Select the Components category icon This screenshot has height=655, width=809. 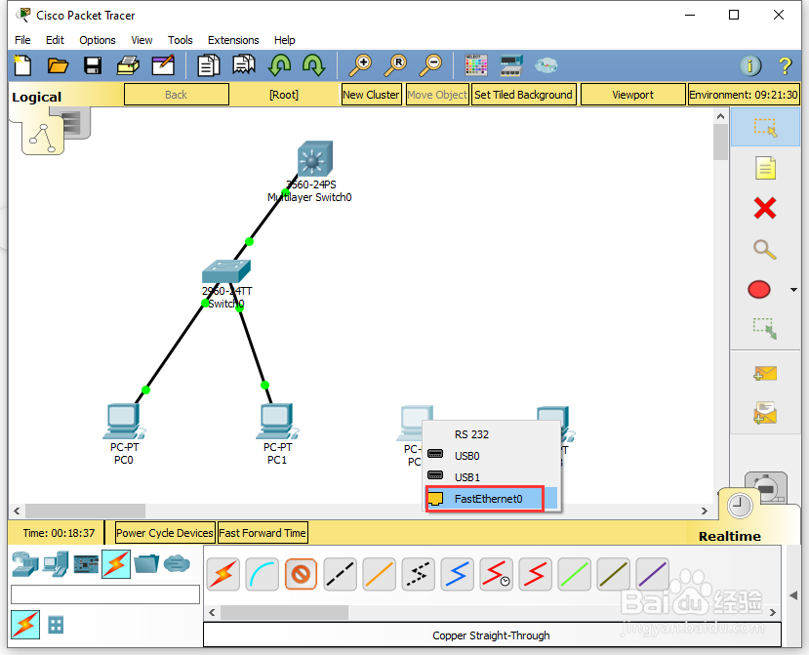pyautogui.click(x=86, y=564)
